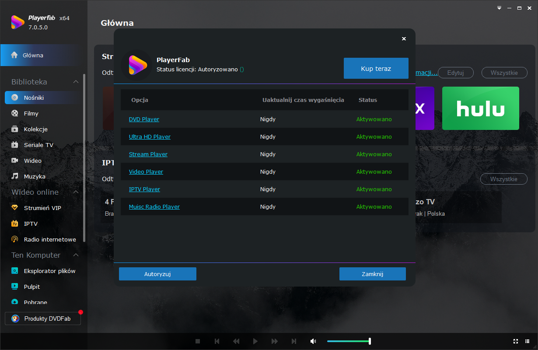Click the Stop playback button
Image resolution: width=538 pixels, height=350 pixels.
[x=198, y=341]
